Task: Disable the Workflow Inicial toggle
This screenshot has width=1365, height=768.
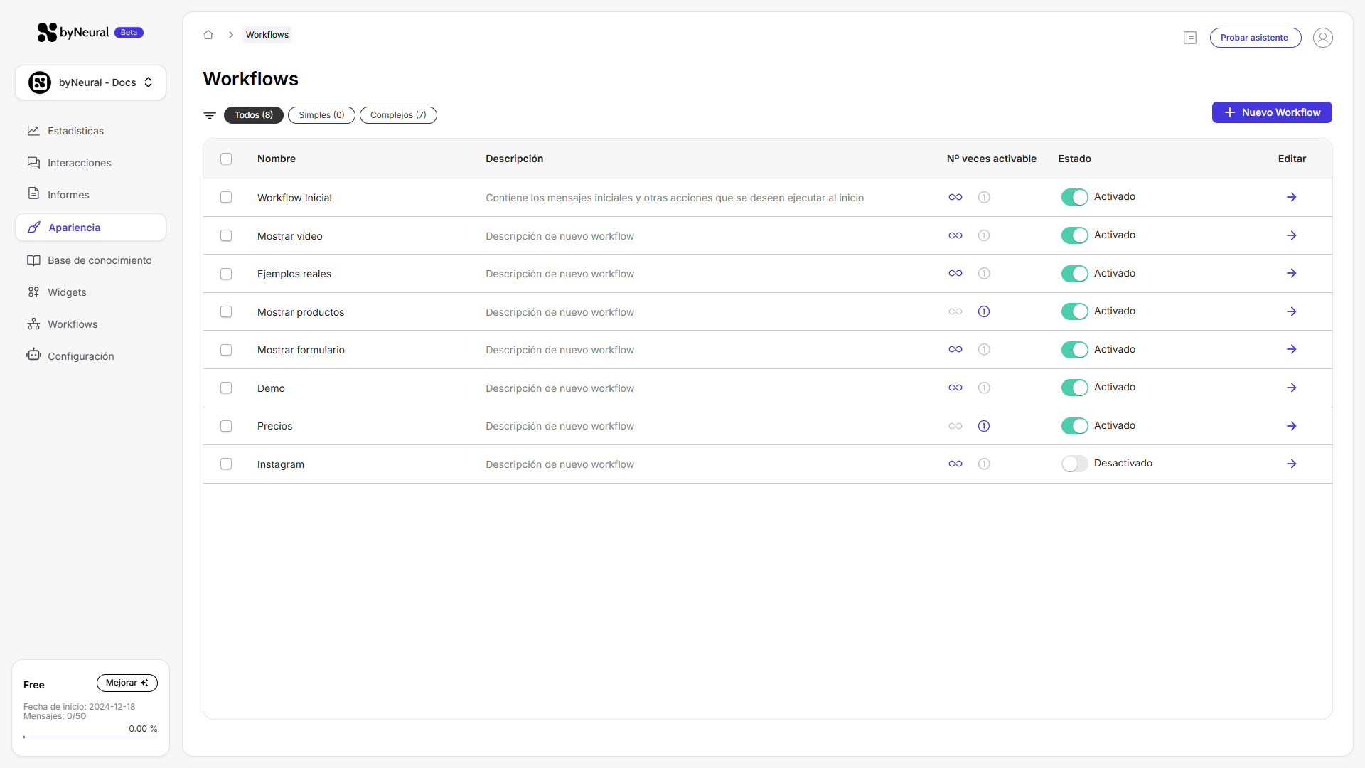Action: click(1074, 197)
